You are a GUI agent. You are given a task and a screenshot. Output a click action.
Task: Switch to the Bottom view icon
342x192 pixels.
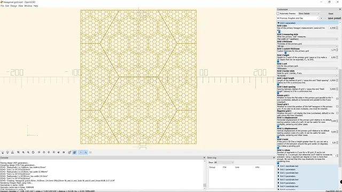49,153
